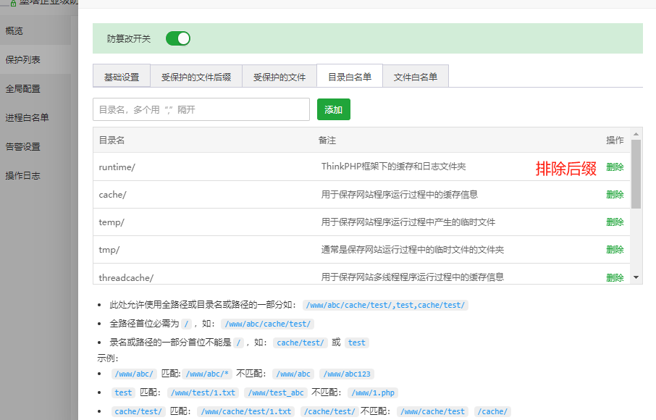The width and height of the screenshot is (656, 420).
Task: Click the /www/abc/cache/test/,test,cache/test/ example code
Action: click(385, 305)
